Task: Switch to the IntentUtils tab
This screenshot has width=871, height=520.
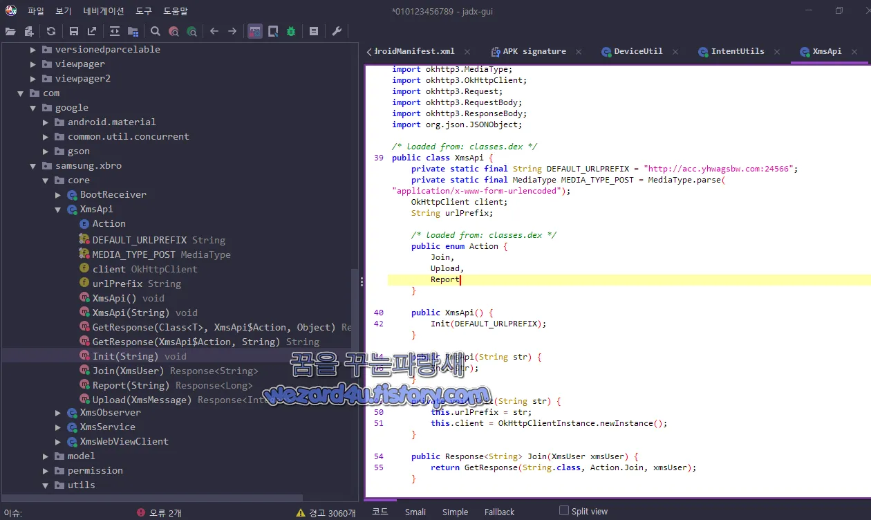Action: tap(738, 51)
